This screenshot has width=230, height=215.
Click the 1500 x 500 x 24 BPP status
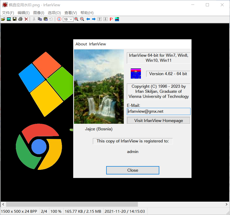point(19,211)
